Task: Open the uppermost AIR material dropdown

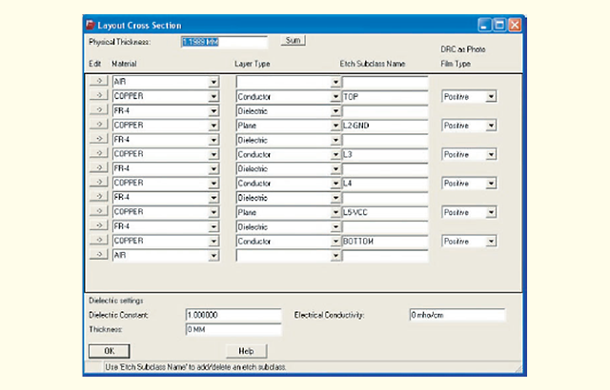Action: point(213,82)
